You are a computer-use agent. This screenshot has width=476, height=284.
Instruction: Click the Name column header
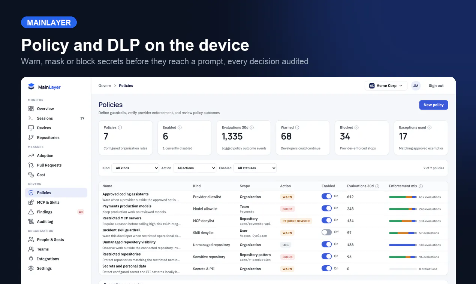click(x=107, y=186)
